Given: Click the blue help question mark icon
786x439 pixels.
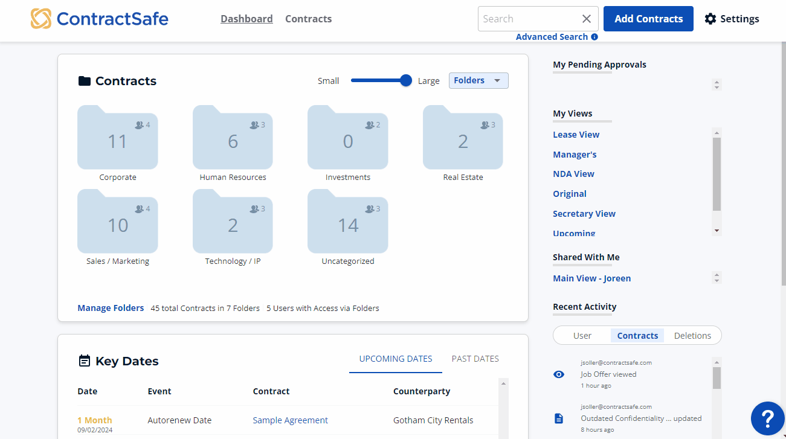Looking at the screenshot, I should pyautogui.click(x=767, y=418).
